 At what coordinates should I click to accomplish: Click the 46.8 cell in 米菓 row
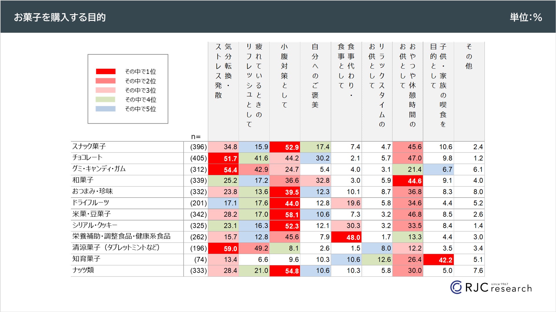tap(408, 214)
